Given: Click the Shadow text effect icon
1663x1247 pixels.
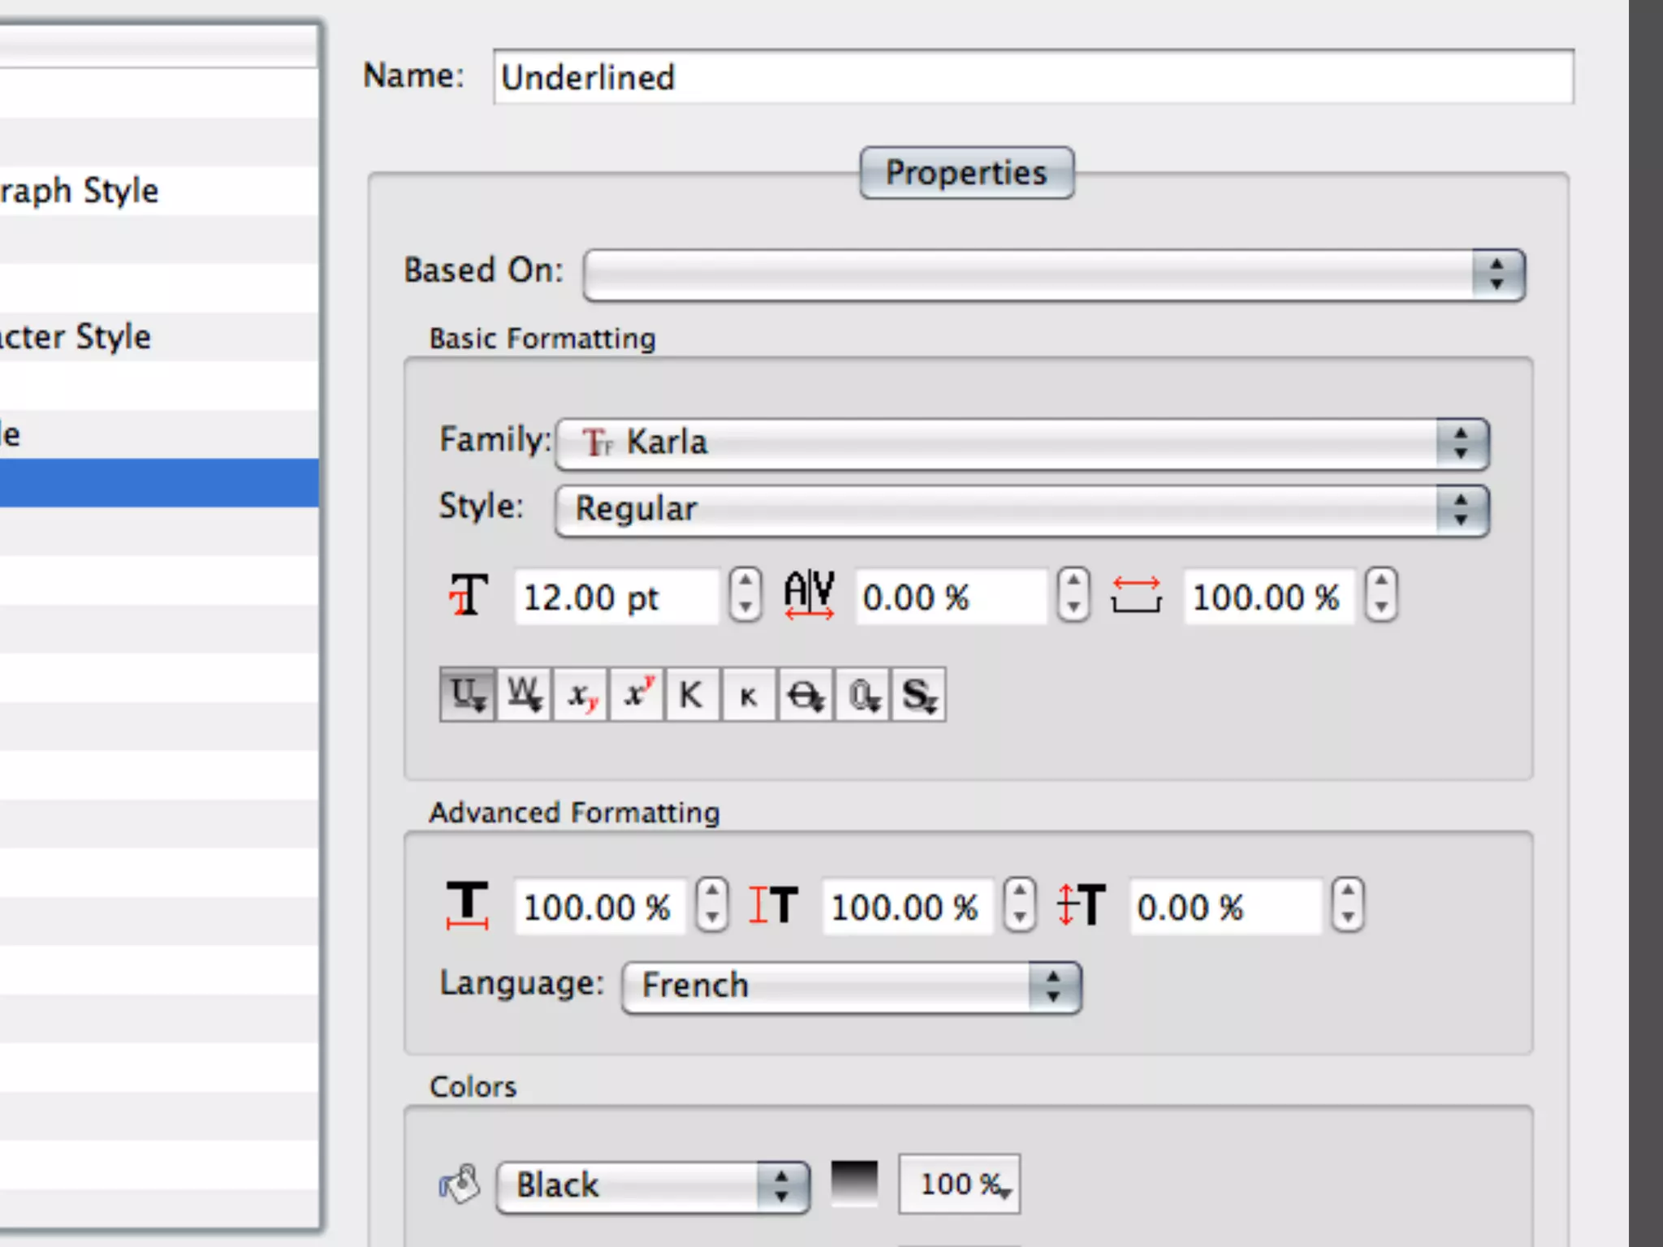Looking at the screenshot, I should coord(919,695).
